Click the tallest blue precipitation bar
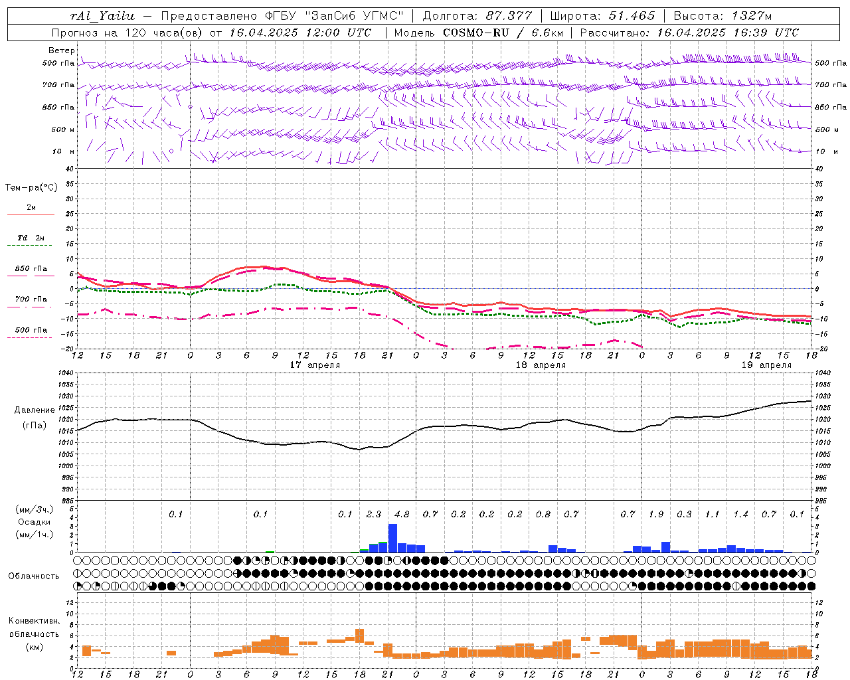Image resolution: width=850 pixels, height=680 pixels. point(392,539)
